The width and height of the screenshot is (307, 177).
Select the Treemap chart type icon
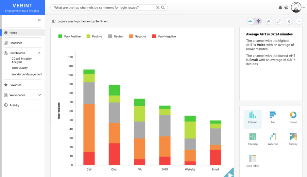click(x=252, y=139)
